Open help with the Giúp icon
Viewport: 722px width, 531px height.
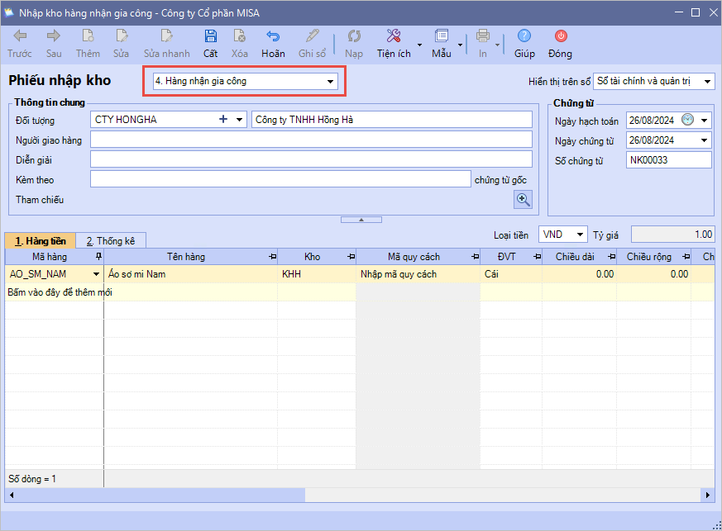tap(524, 36)
